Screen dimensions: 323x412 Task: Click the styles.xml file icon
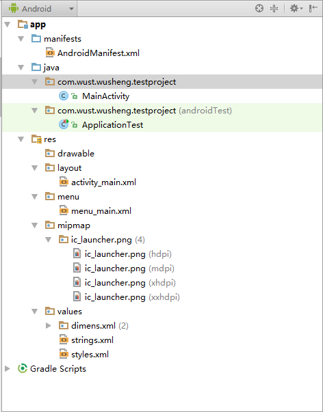pyautogui.click(x=64, y=354)
